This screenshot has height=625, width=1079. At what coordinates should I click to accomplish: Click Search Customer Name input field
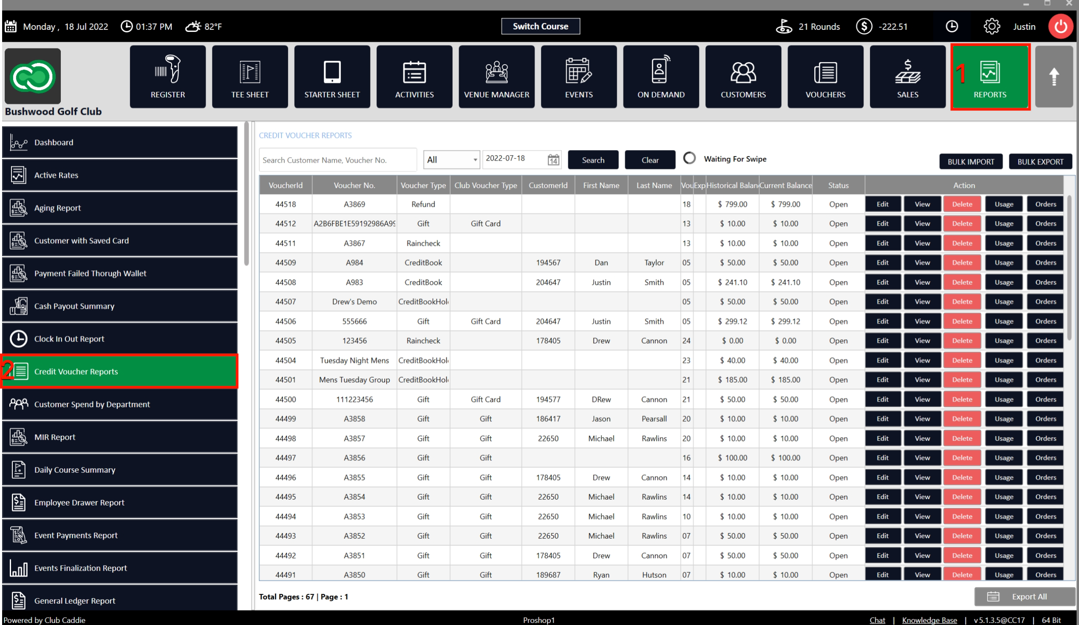[x=338, y=159]
